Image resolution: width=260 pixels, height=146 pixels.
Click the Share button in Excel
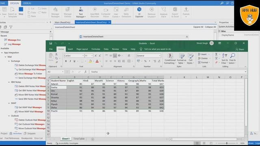240,49
